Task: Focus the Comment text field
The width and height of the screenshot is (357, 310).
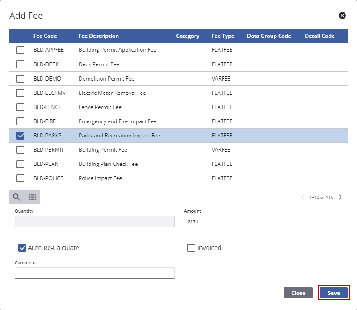Action: [94, 273]
